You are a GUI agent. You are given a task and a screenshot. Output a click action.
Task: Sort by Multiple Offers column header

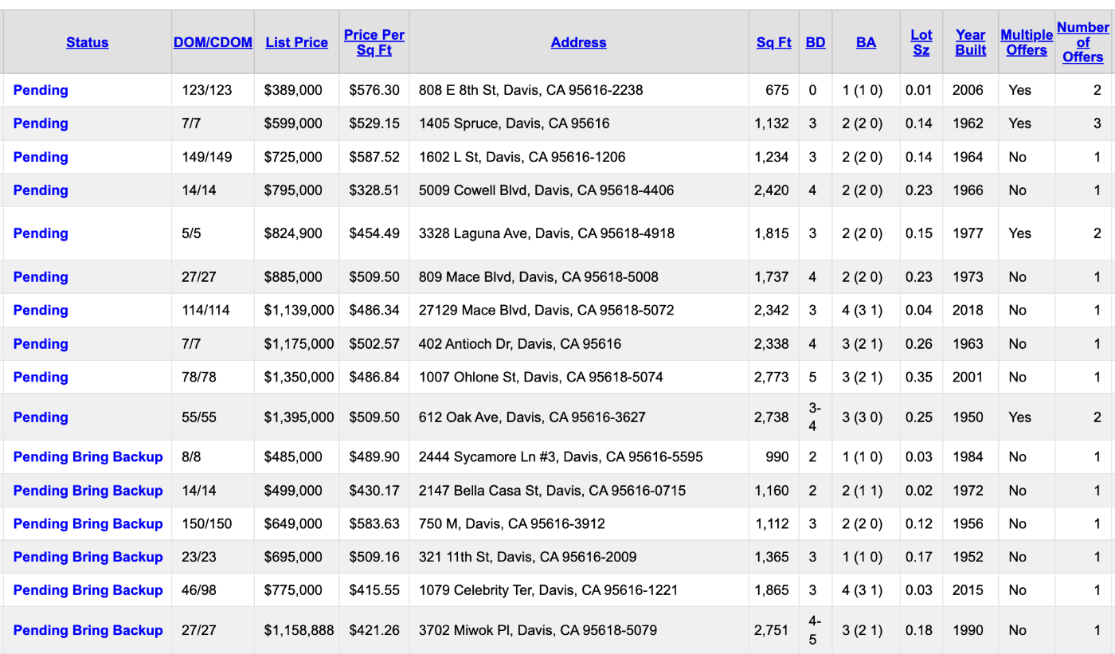(x=1027, y=42)
